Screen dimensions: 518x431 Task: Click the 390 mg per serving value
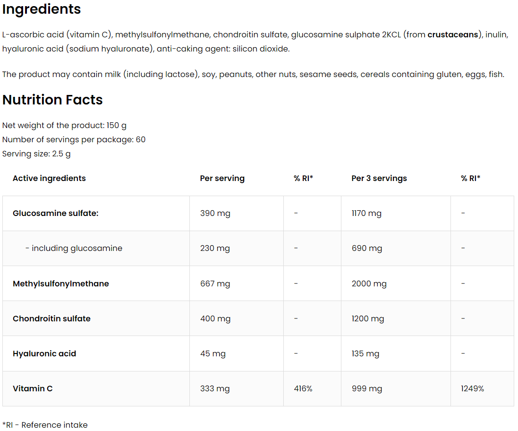215,213
